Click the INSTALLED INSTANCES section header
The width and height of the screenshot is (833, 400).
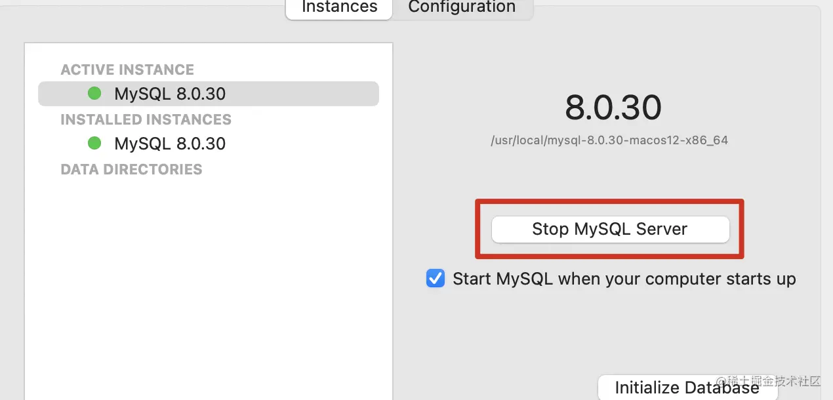(x=146, y=119)
